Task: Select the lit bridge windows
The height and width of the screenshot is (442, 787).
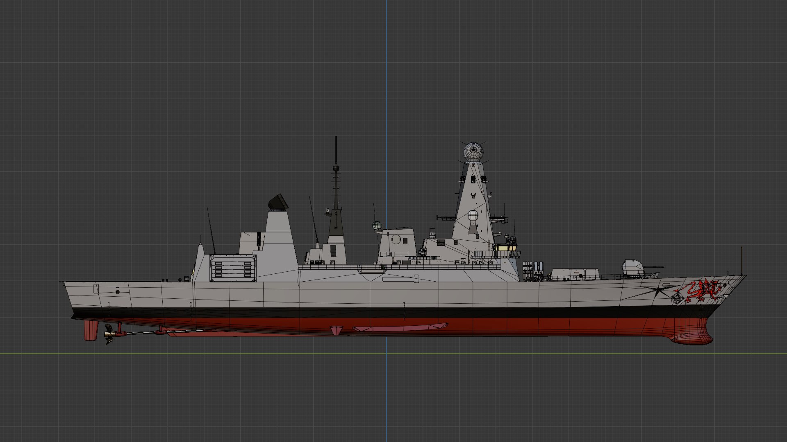Action: [506, 247]
